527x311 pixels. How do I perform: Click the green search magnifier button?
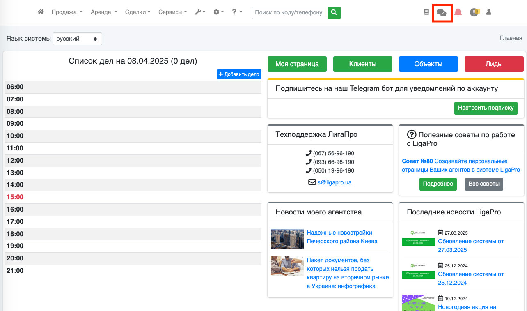(x=334, y=13)
